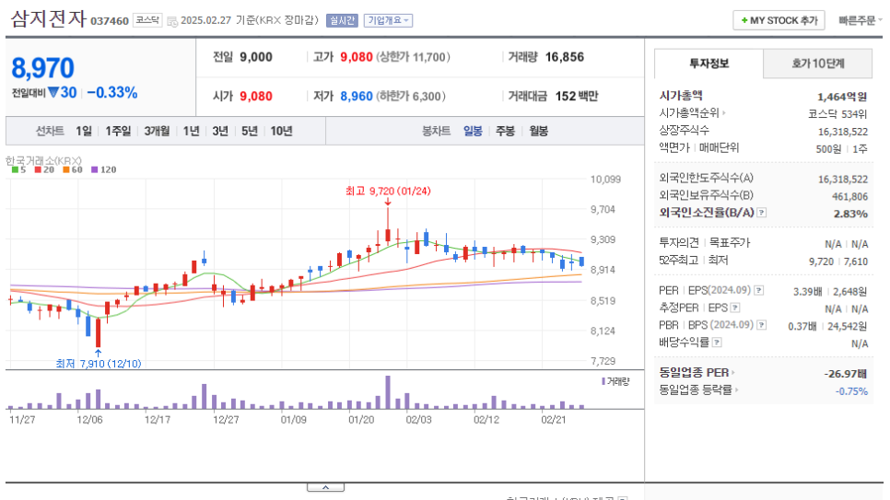Image resolution: width=890 pixels, height=500 pixels.
Task: Click the 동일업종 PER value -26.97배
Action: point(846,374)
